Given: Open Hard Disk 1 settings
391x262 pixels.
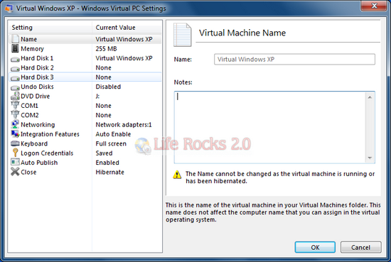Looking at the screenshot, I should (x=85, y=58).
